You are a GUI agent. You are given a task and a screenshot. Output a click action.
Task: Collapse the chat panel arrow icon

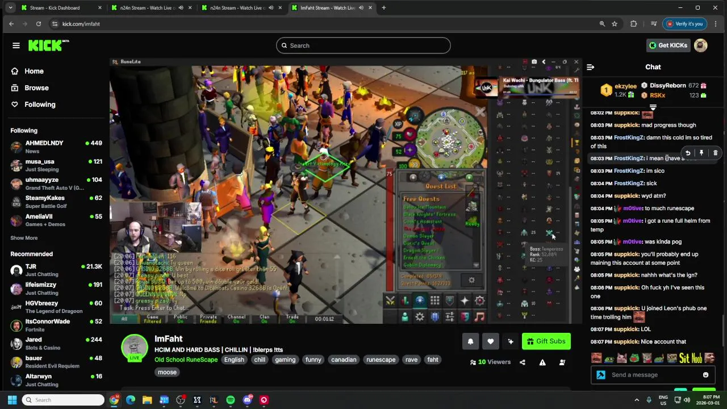coord(590,67)
